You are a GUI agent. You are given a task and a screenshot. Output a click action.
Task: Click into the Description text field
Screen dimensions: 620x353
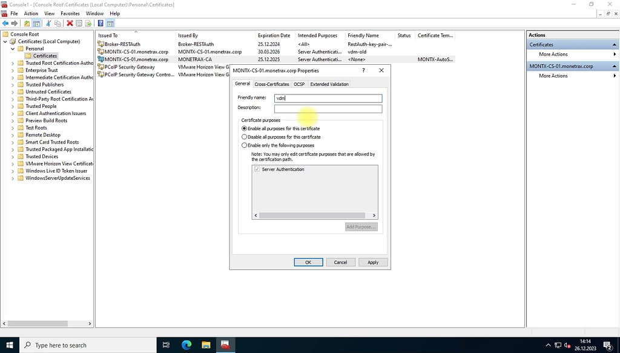click(328, 109)
